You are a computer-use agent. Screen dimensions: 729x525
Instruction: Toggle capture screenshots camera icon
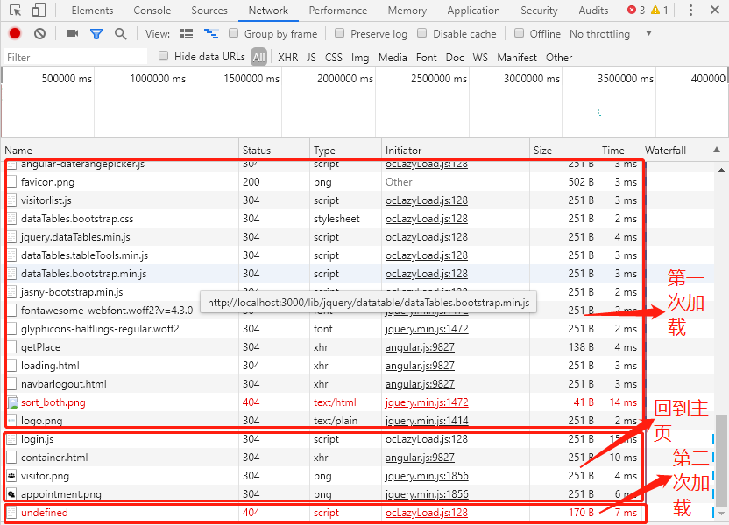(72, 33)
